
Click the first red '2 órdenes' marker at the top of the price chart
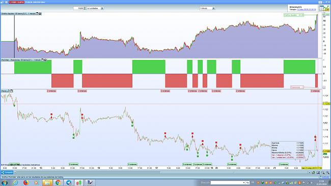pos(51,91)
